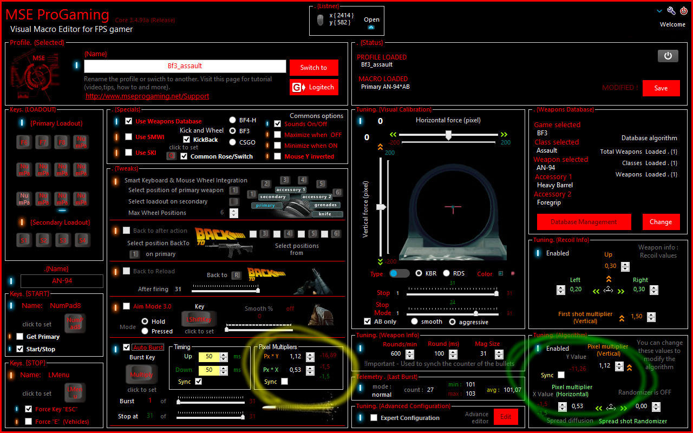Viewport: 693px width, 433px height.
Task: Click the Bf3_assault profile name field
Action: click(185, 66)
